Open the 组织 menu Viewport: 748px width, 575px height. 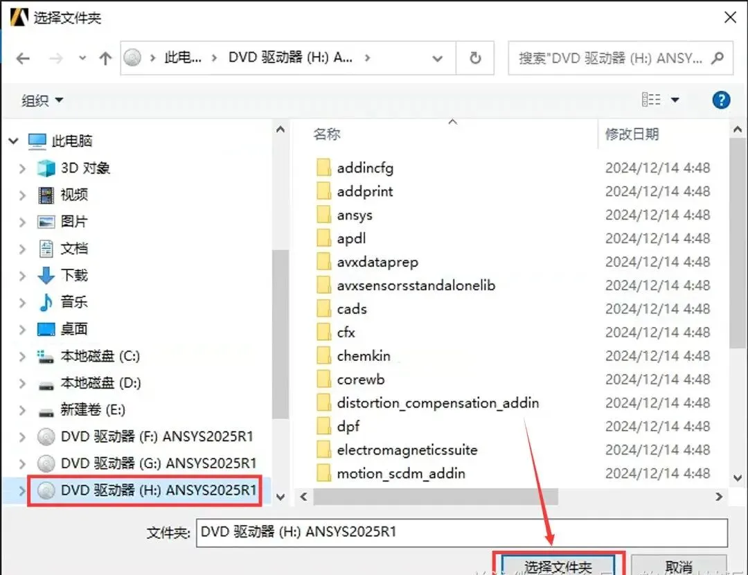[x=42, y=100]
